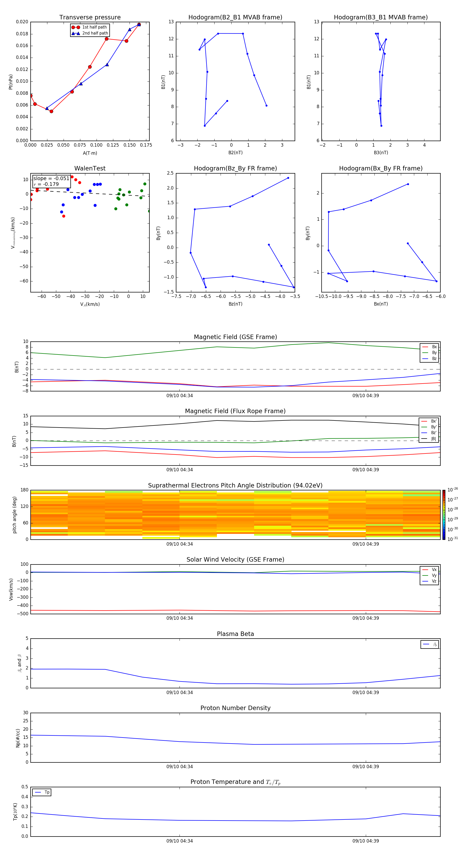Viewport: 471px width, 864px height.
Task: Click the "Hodogram(Bz_By FR frame)" title
Action: point(235,168)
